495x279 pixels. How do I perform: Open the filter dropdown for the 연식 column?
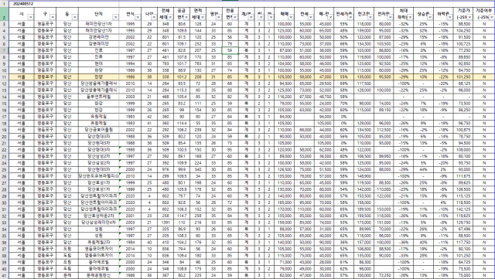point(138,17)
